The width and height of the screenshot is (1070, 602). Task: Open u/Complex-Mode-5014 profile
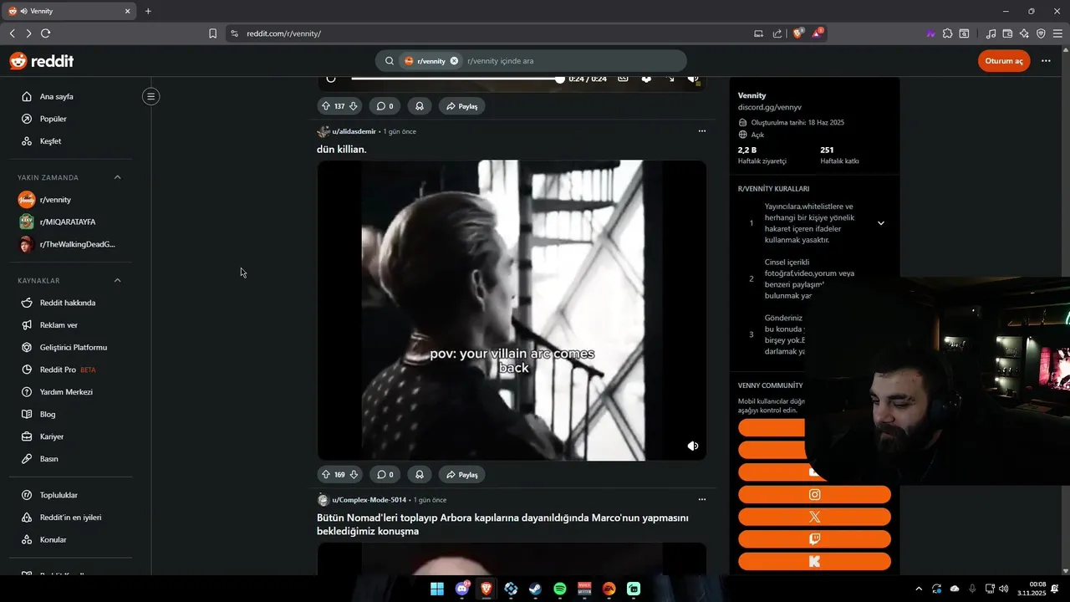(x=369, y=500)
